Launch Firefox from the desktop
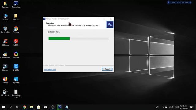 point(5,80)
